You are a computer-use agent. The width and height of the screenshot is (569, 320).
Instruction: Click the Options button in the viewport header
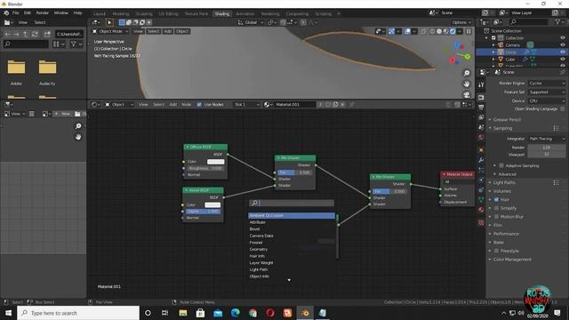pyautogui.click(x=461, y=22)
